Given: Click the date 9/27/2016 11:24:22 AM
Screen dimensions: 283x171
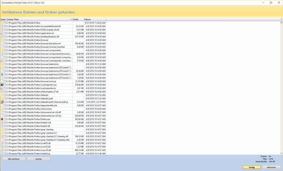Looking at the screenshot, I should [95, 23].
